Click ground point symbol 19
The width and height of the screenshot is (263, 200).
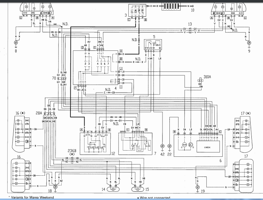click(197, 187)
